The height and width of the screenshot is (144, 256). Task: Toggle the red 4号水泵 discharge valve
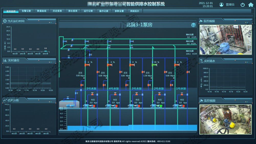(x=109, y=65)
